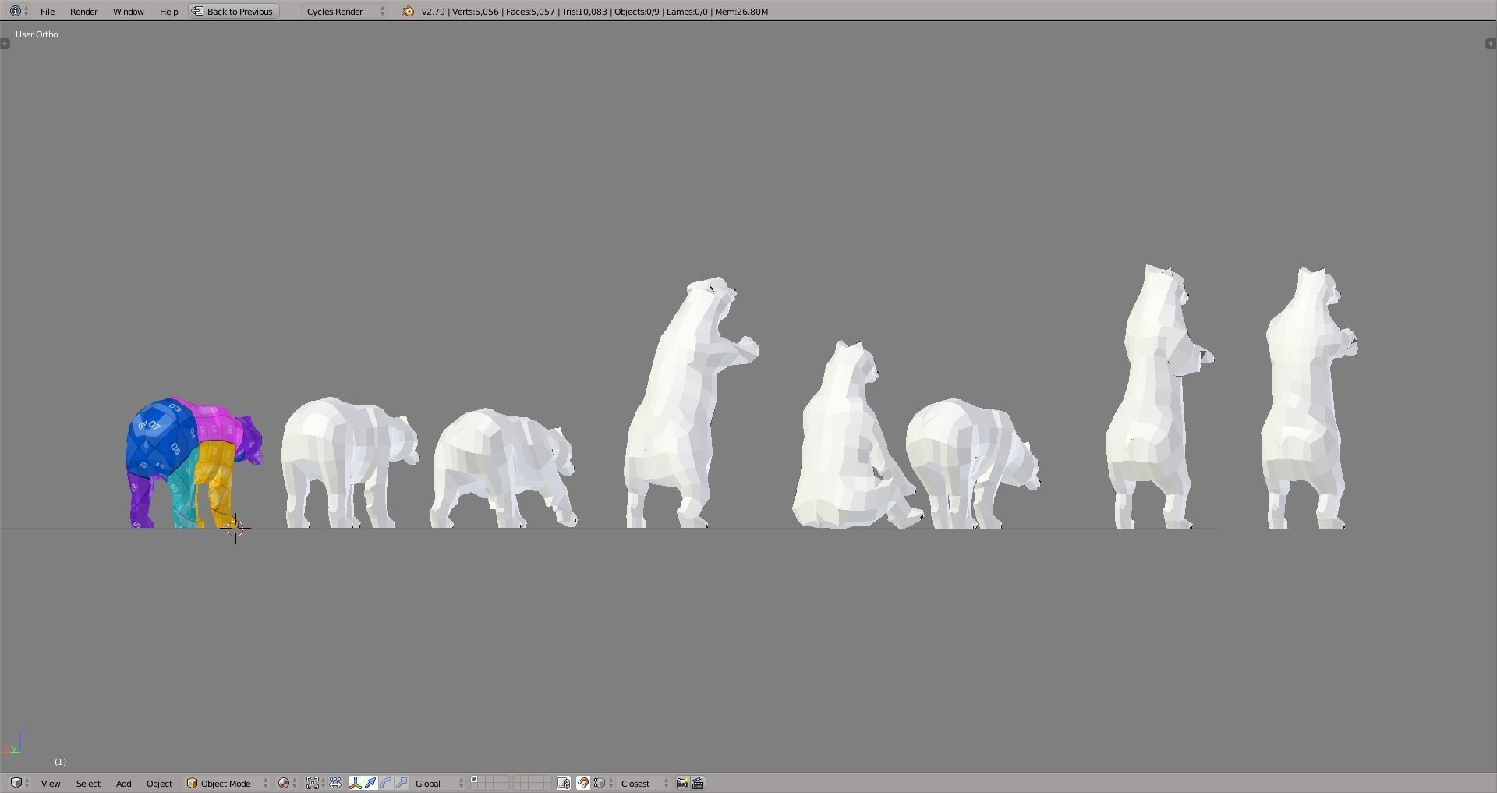Screen dimensions: 1497x793
Task: Open the Select menu
Action: coord(88,783)
